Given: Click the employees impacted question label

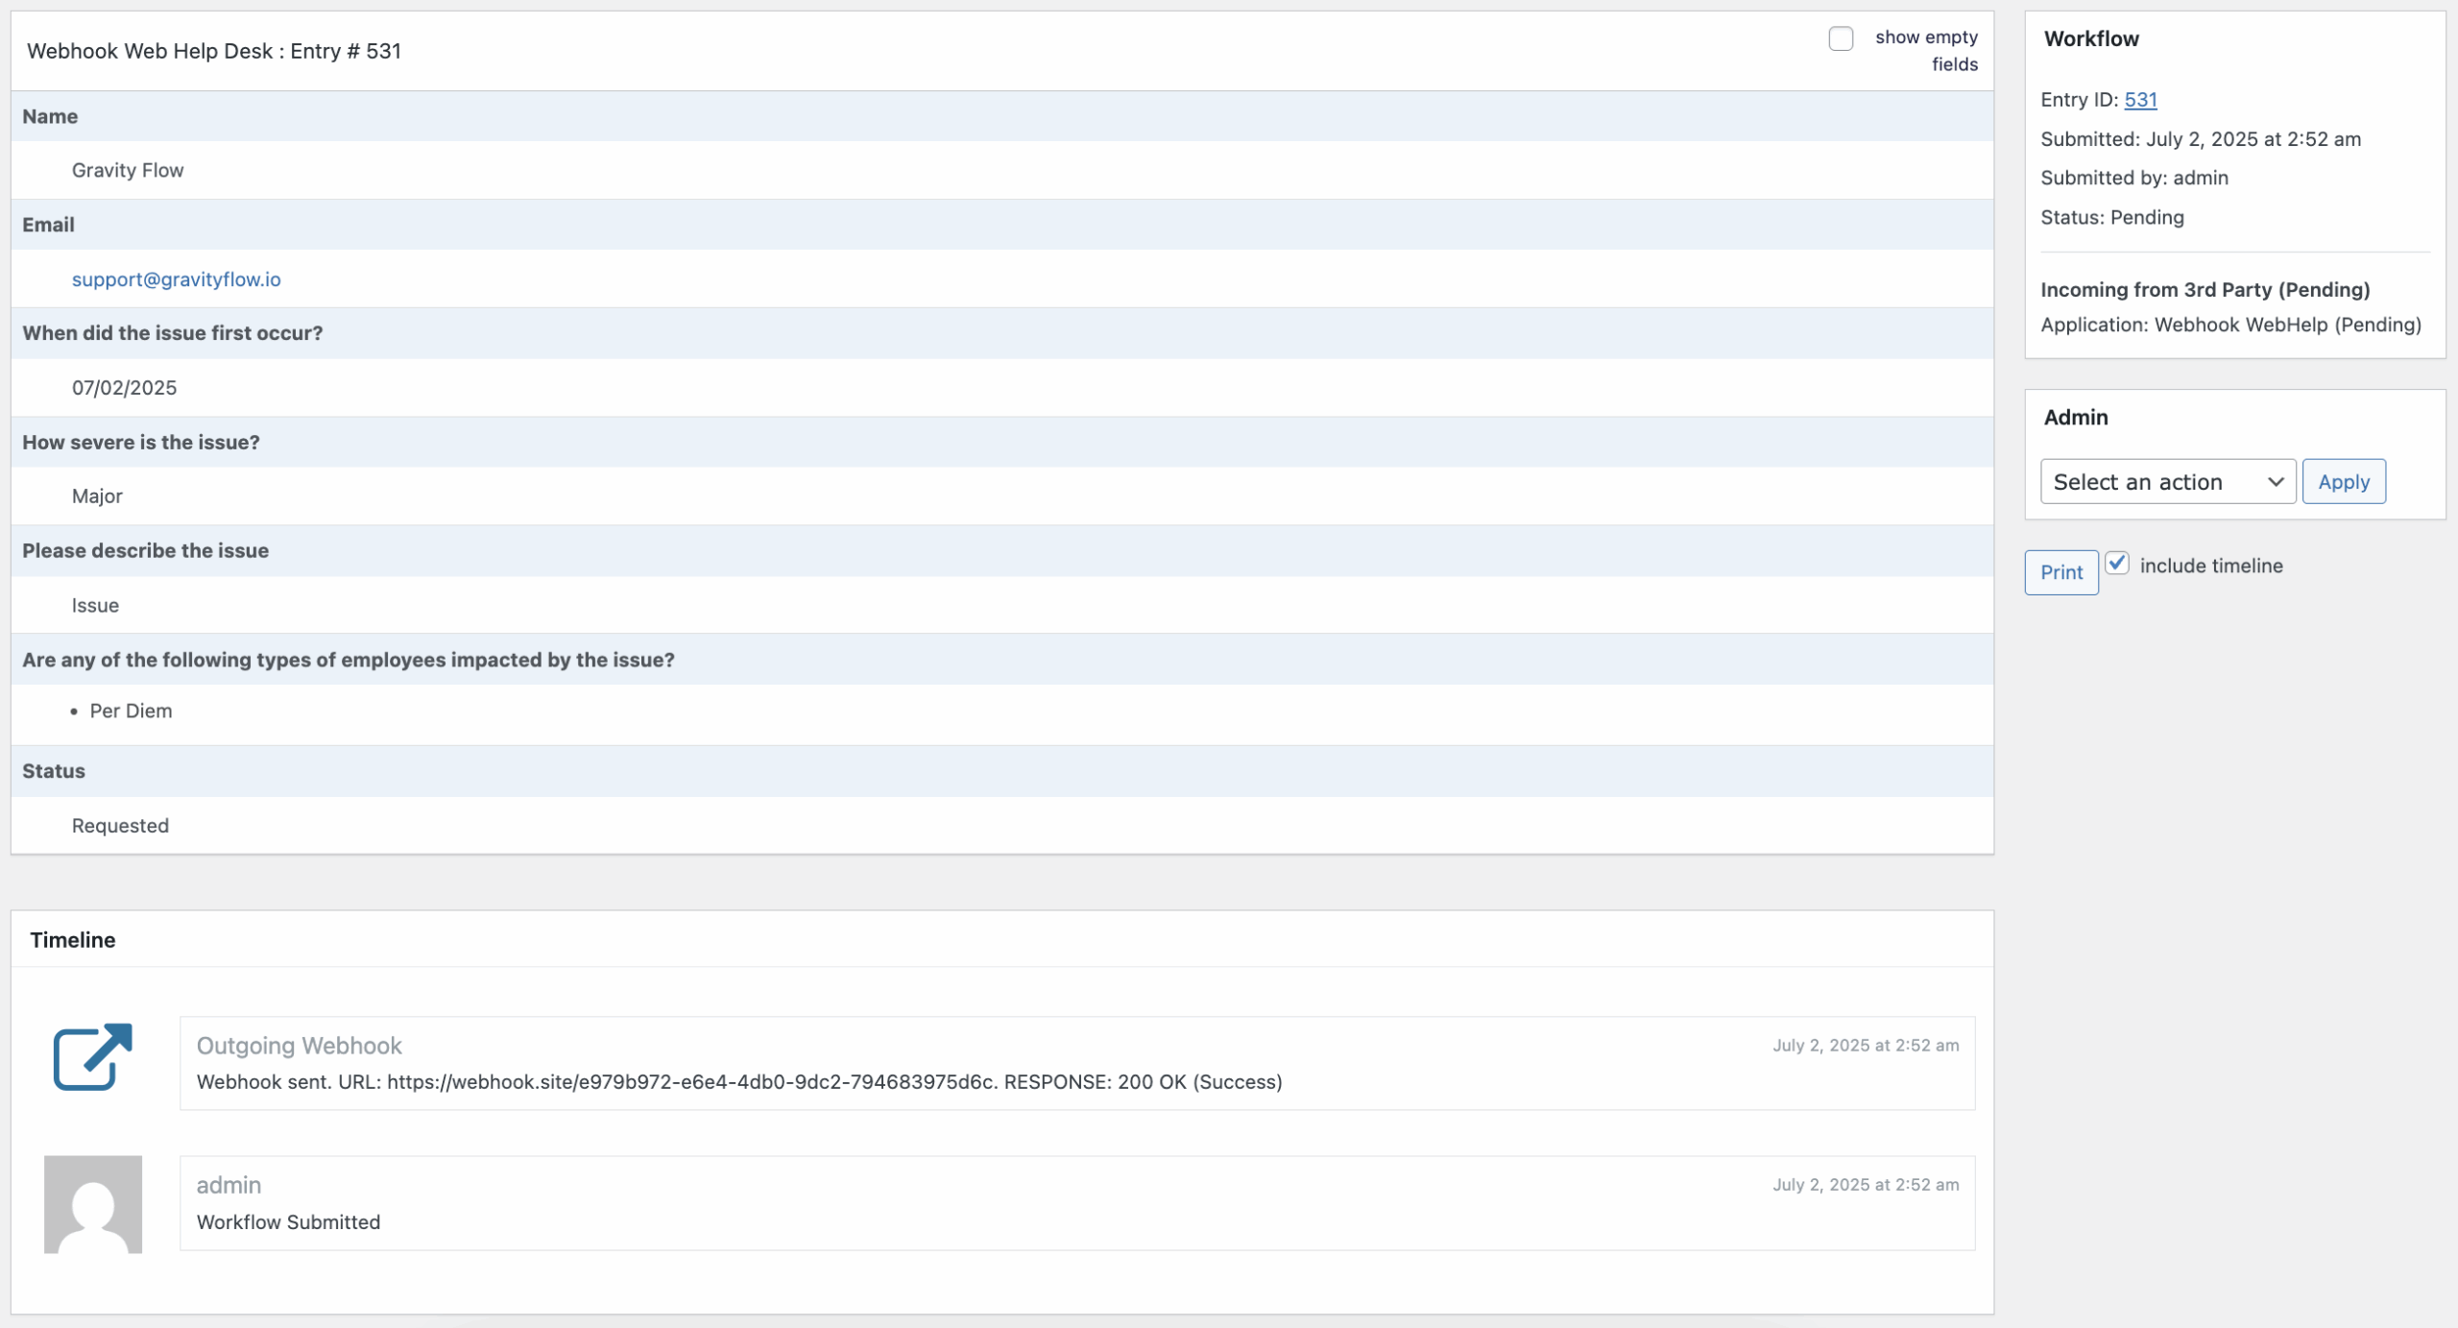Looking at the screenshot, I should coord(349,661).
